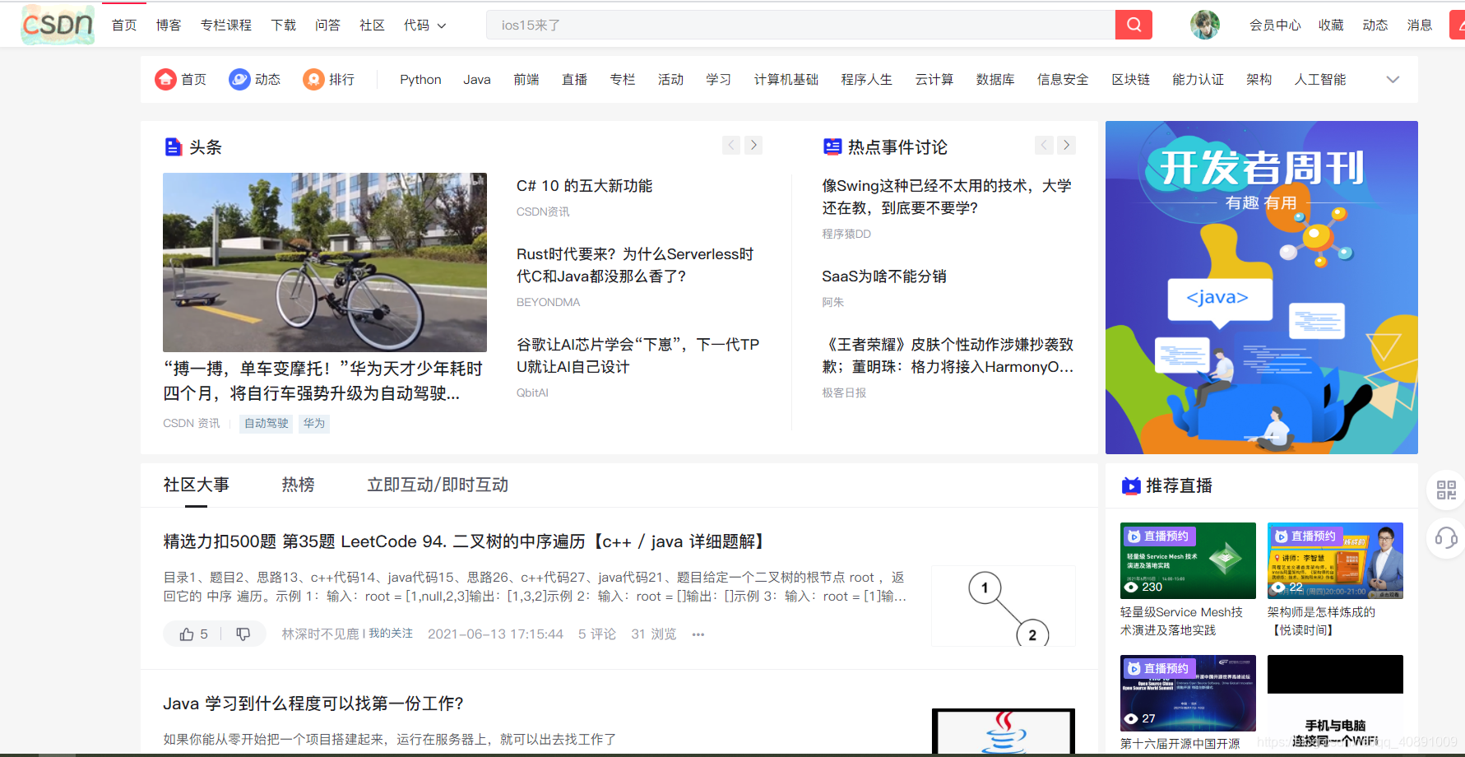Open the 谷歌让AI芯片 article
1465x757 pixels.
click(x=637, y=355)
